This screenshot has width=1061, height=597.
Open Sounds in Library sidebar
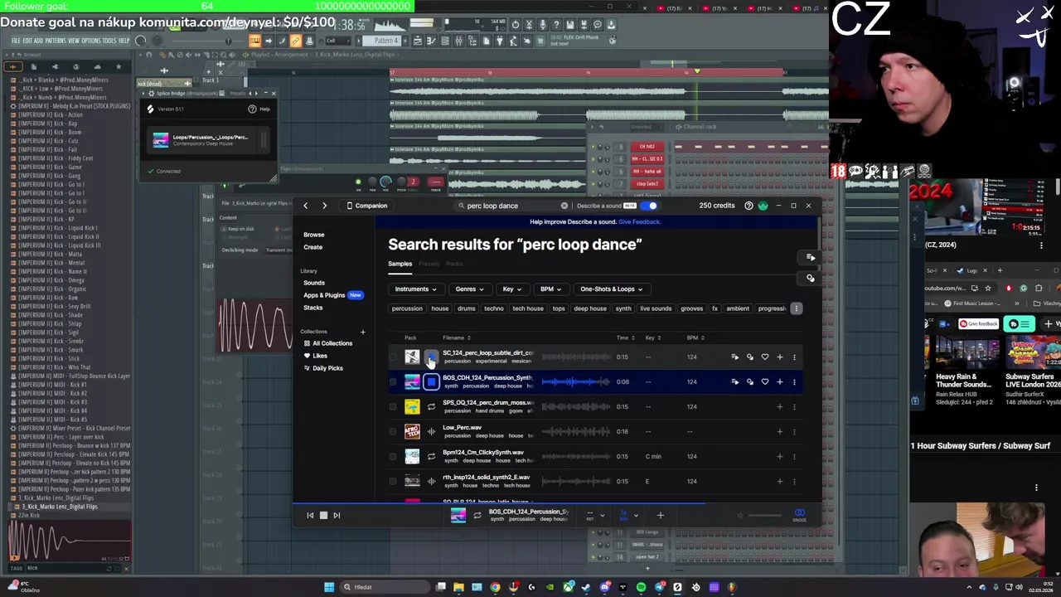coord(314,283)
